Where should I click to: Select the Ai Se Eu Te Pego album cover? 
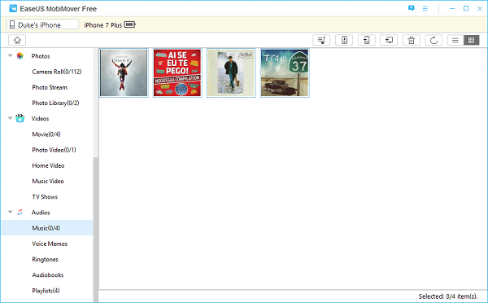pyautogui.click(x=177, y=73)
